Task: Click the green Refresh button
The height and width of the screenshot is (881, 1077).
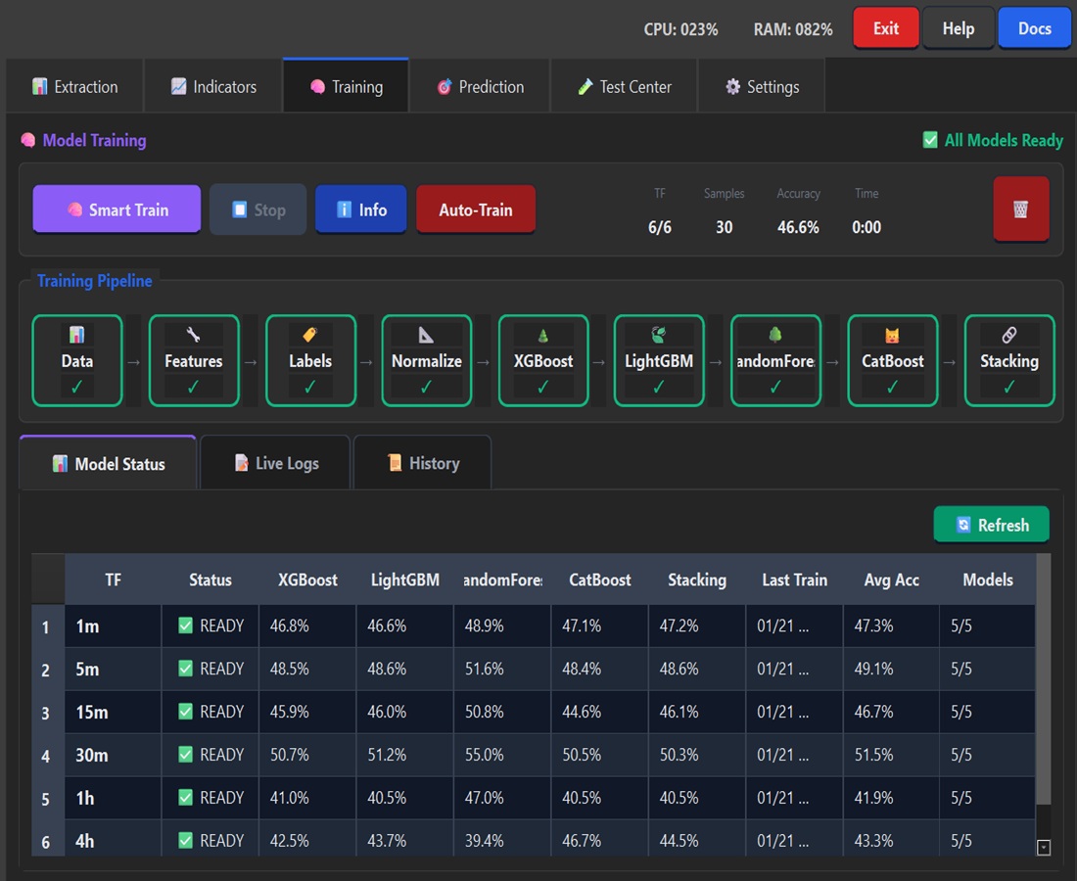Action: coord(991,525)
